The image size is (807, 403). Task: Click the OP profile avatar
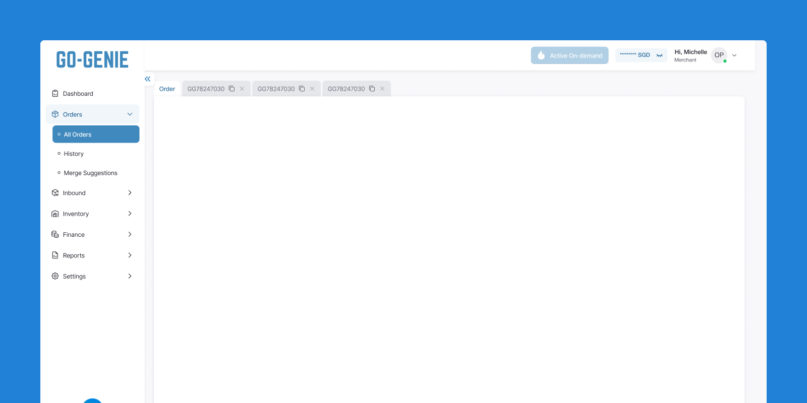coord(719,55)
